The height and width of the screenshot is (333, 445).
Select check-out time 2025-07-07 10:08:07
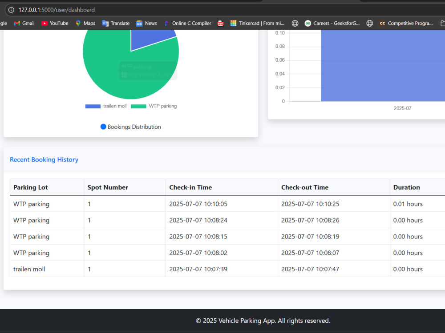(x=310, y=253)
